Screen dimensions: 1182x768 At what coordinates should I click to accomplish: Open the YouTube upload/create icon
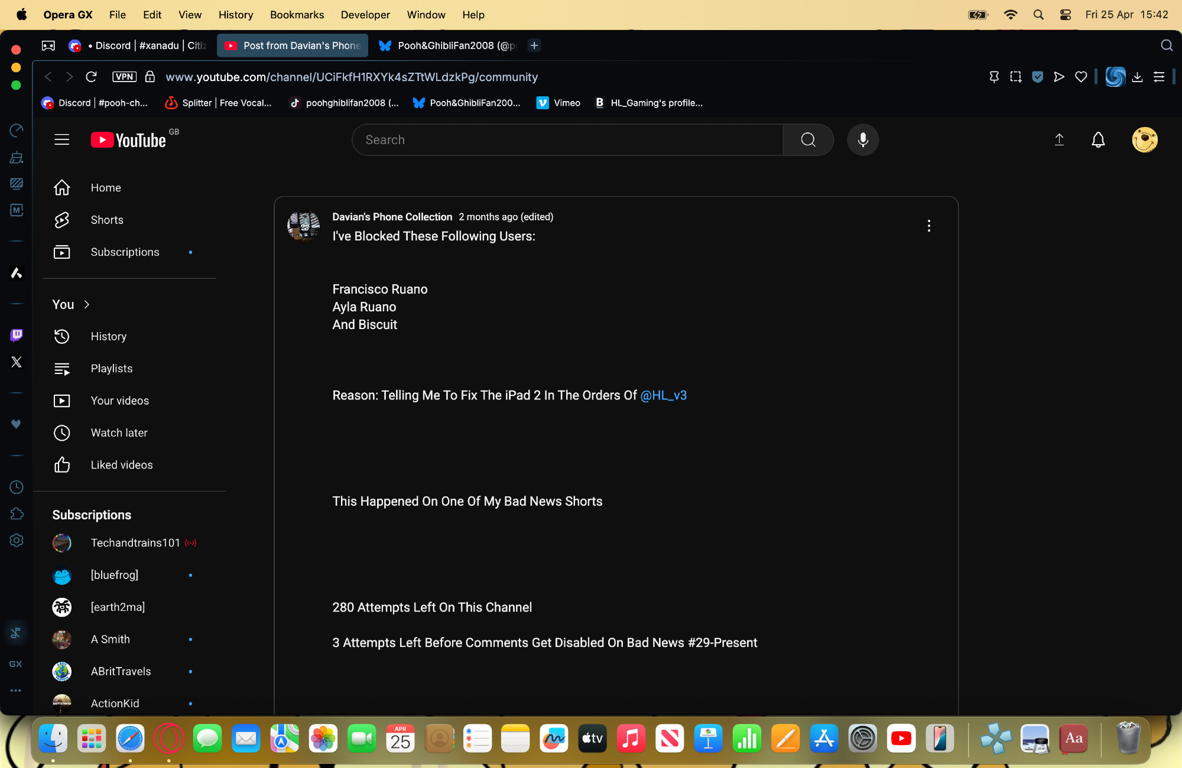(1059, 140)
